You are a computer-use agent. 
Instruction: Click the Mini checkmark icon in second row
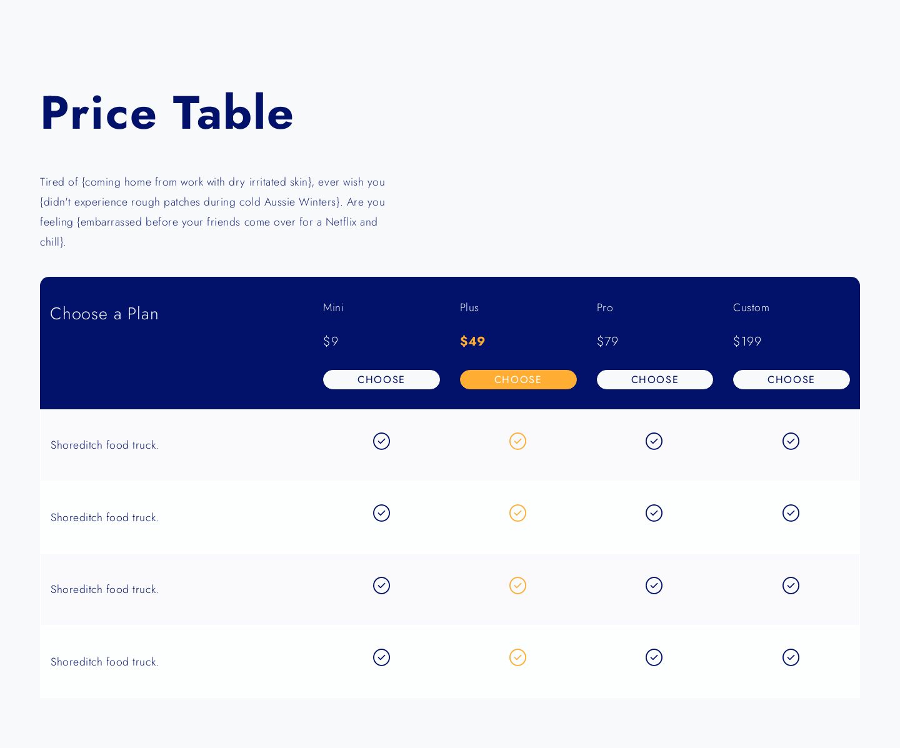(x=381, y=513)
